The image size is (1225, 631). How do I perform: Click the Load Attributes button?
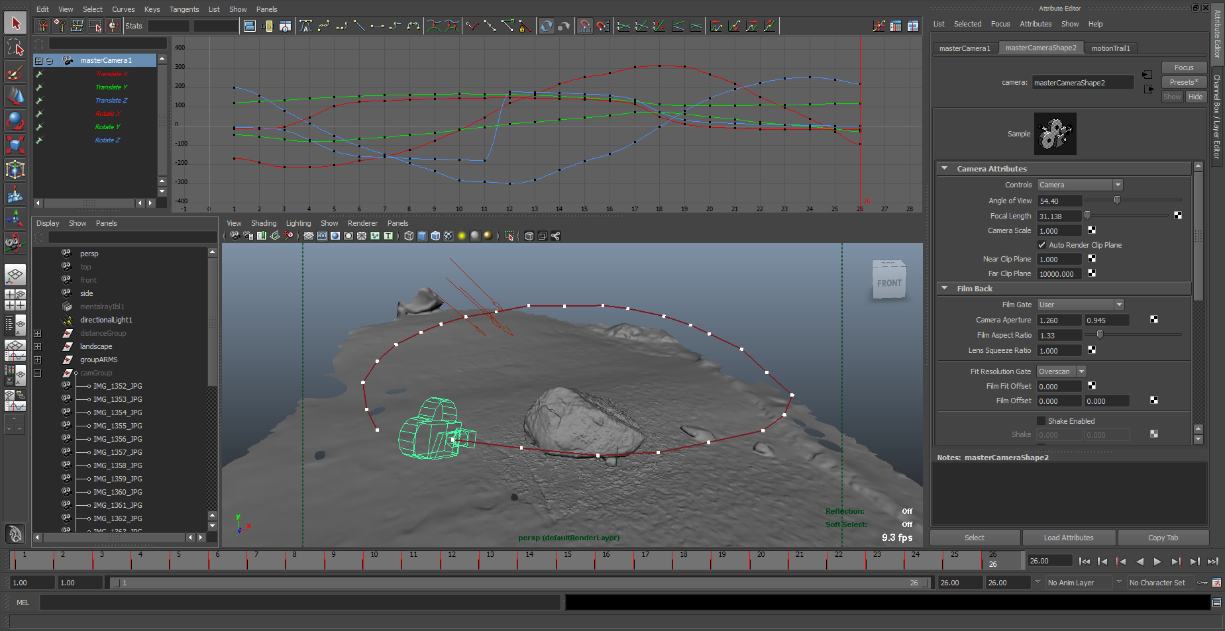tap(1069, 538)
